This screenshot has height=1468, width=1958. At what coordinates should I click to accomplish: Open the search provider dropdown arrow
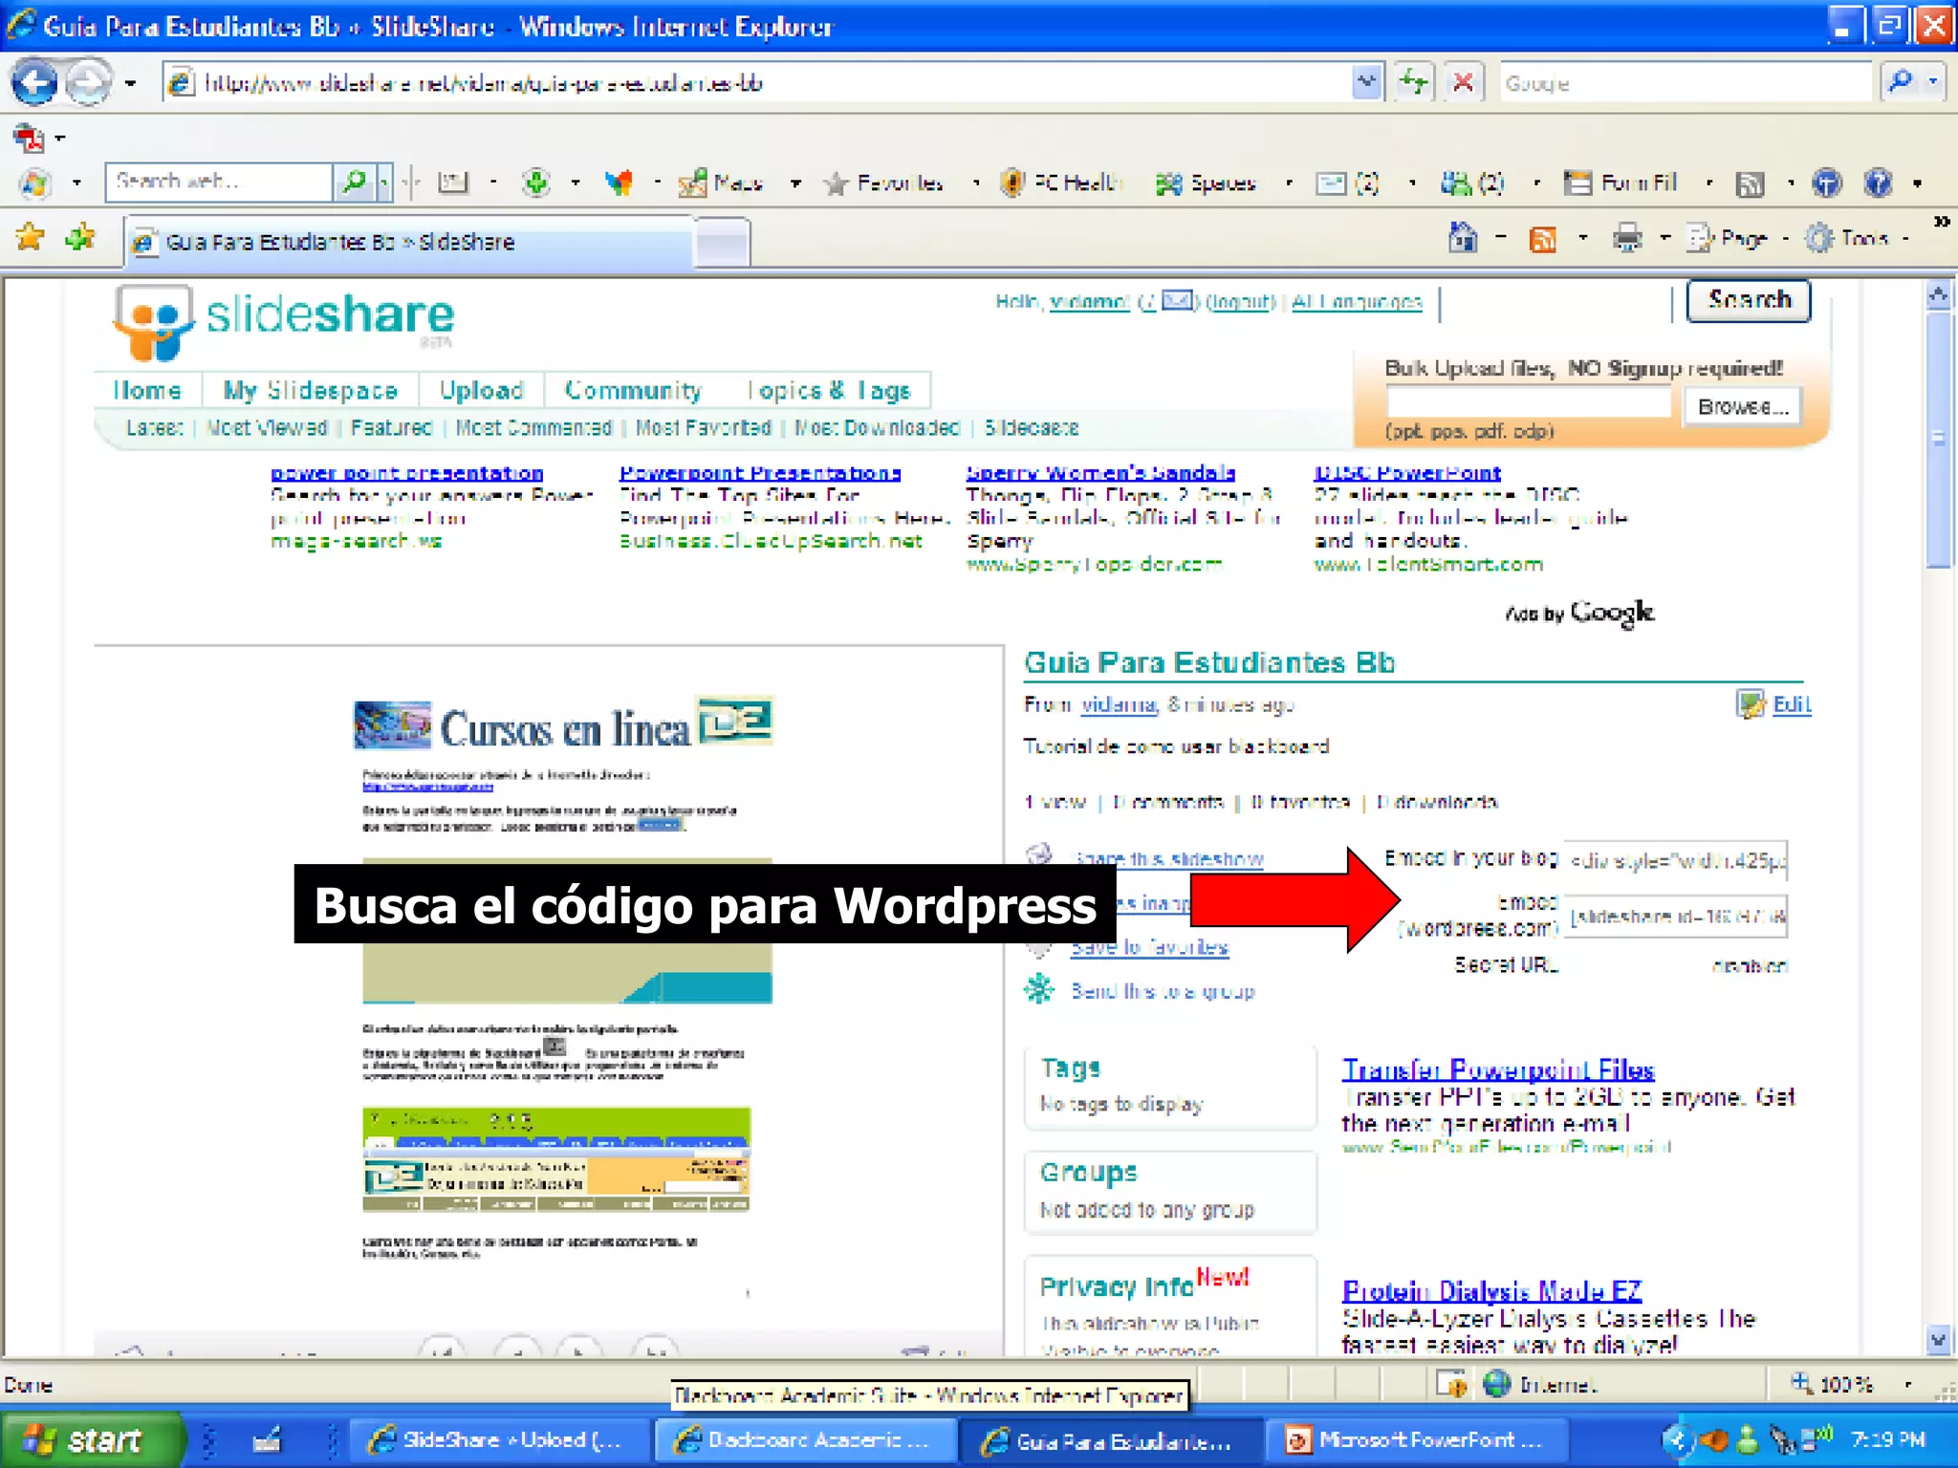pyautogui.click(x=1934, y=83)
